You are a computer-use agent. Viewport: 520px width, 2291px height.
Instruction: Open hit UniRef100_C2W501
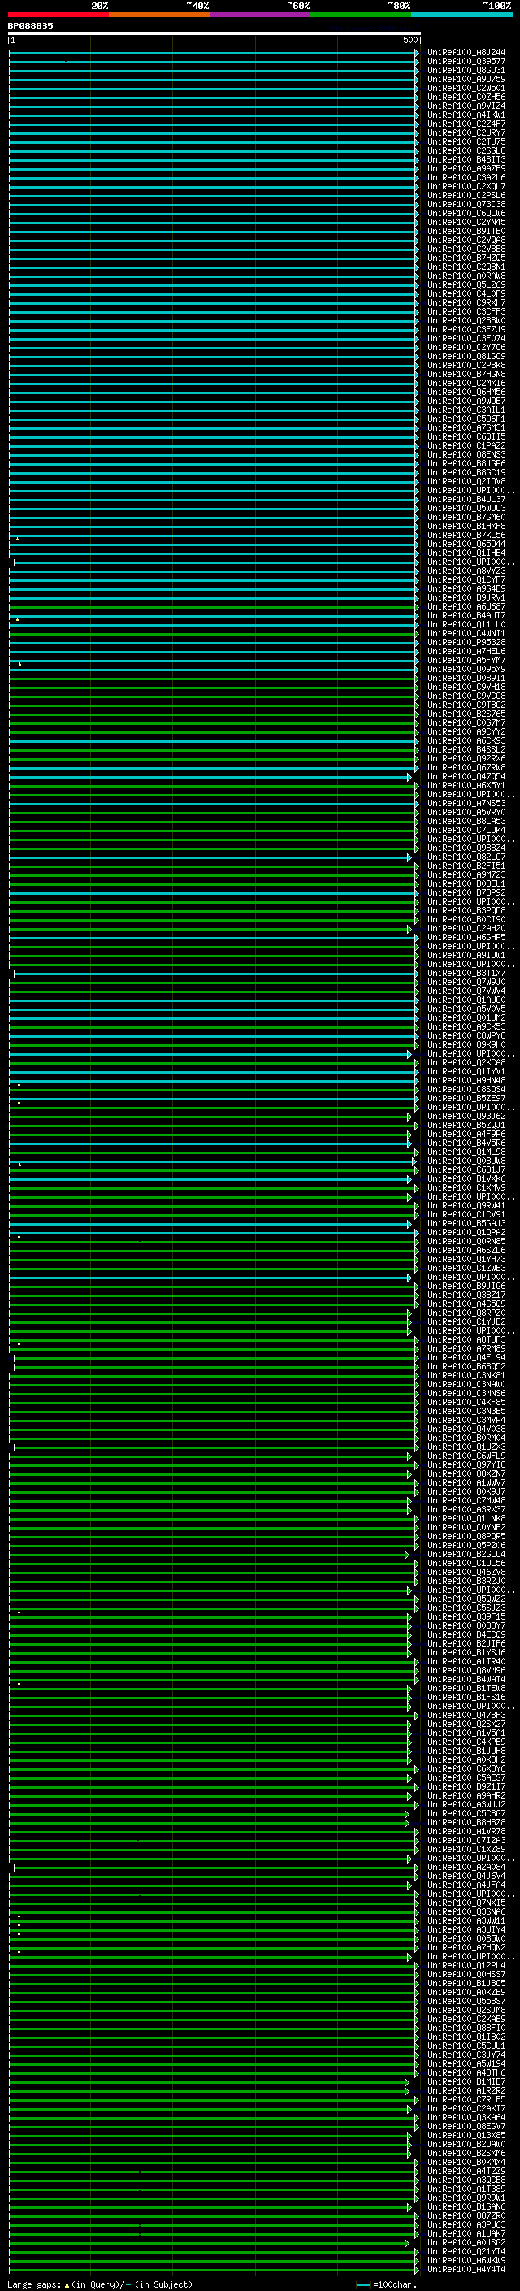point(466,88)
